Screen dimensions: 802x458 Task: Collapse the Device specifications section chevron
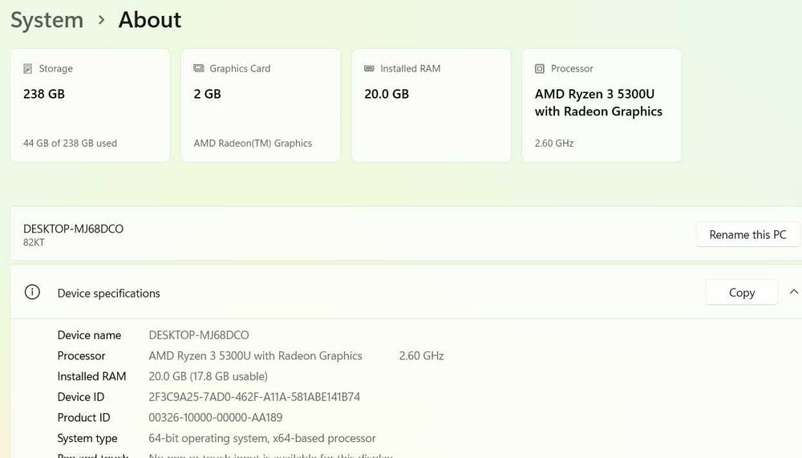794,292
